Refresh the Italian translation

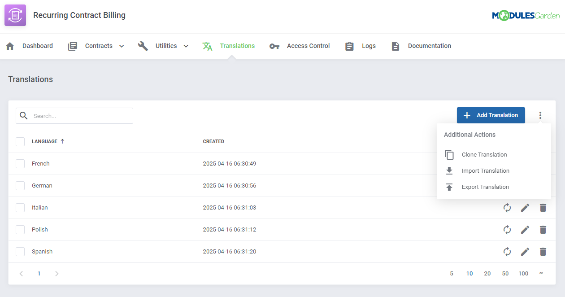tap(507, 208)
